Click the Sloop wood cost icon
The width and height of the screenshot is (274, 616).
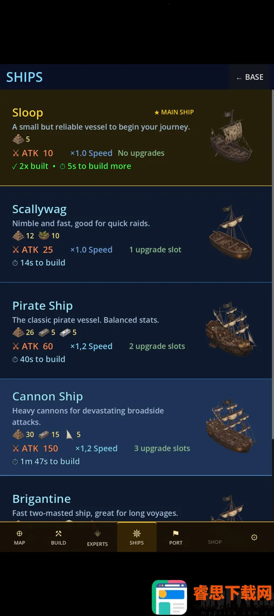pos(18,139)
